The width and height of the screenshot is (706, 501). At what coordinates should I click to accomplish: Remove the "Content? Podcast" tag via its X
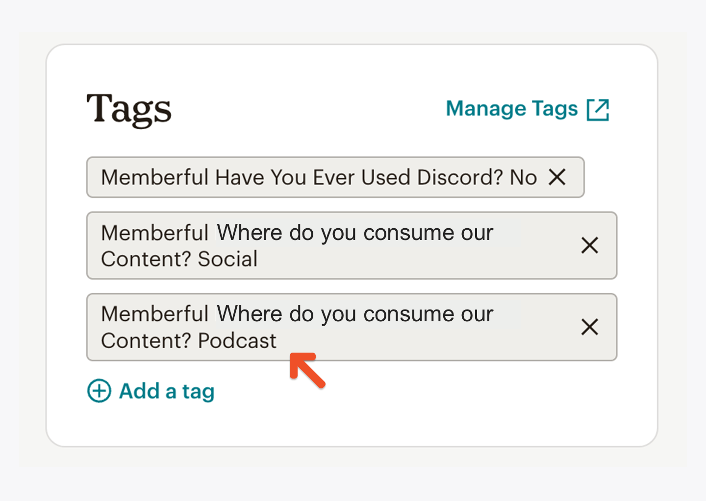click(x=589, y=327)
